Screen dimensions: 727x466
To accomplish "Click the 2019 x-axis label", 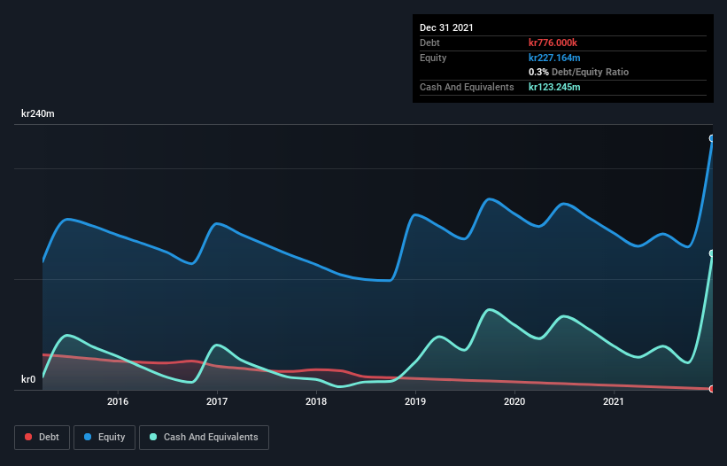I will [415, 401].
